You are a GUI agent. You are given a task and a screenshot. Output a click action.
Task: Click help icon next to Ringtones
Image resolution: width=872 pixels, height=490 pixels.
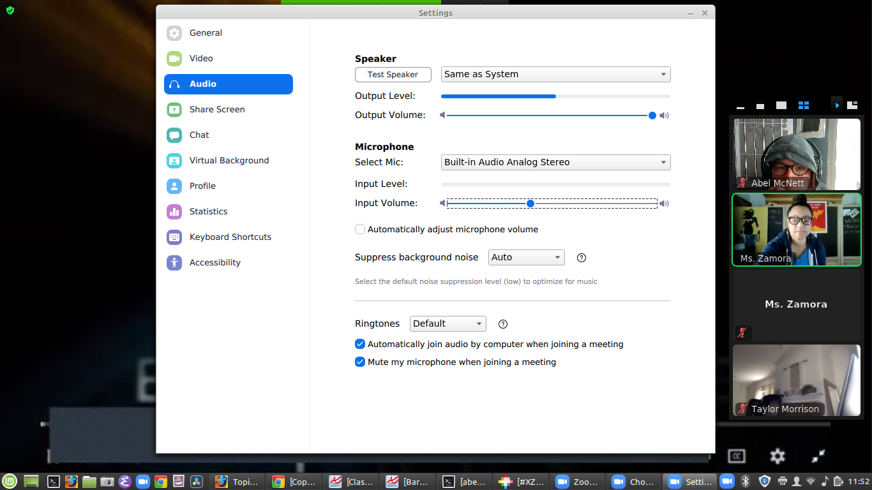[x=503, y=324]
